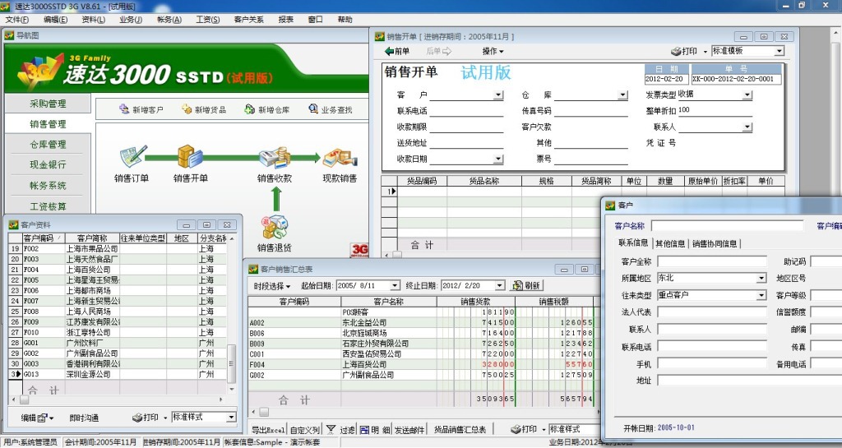This screenshot has height=448, width=842.
Task: Select 现金银行 in navigation sidebar
Action: [48, 164]
